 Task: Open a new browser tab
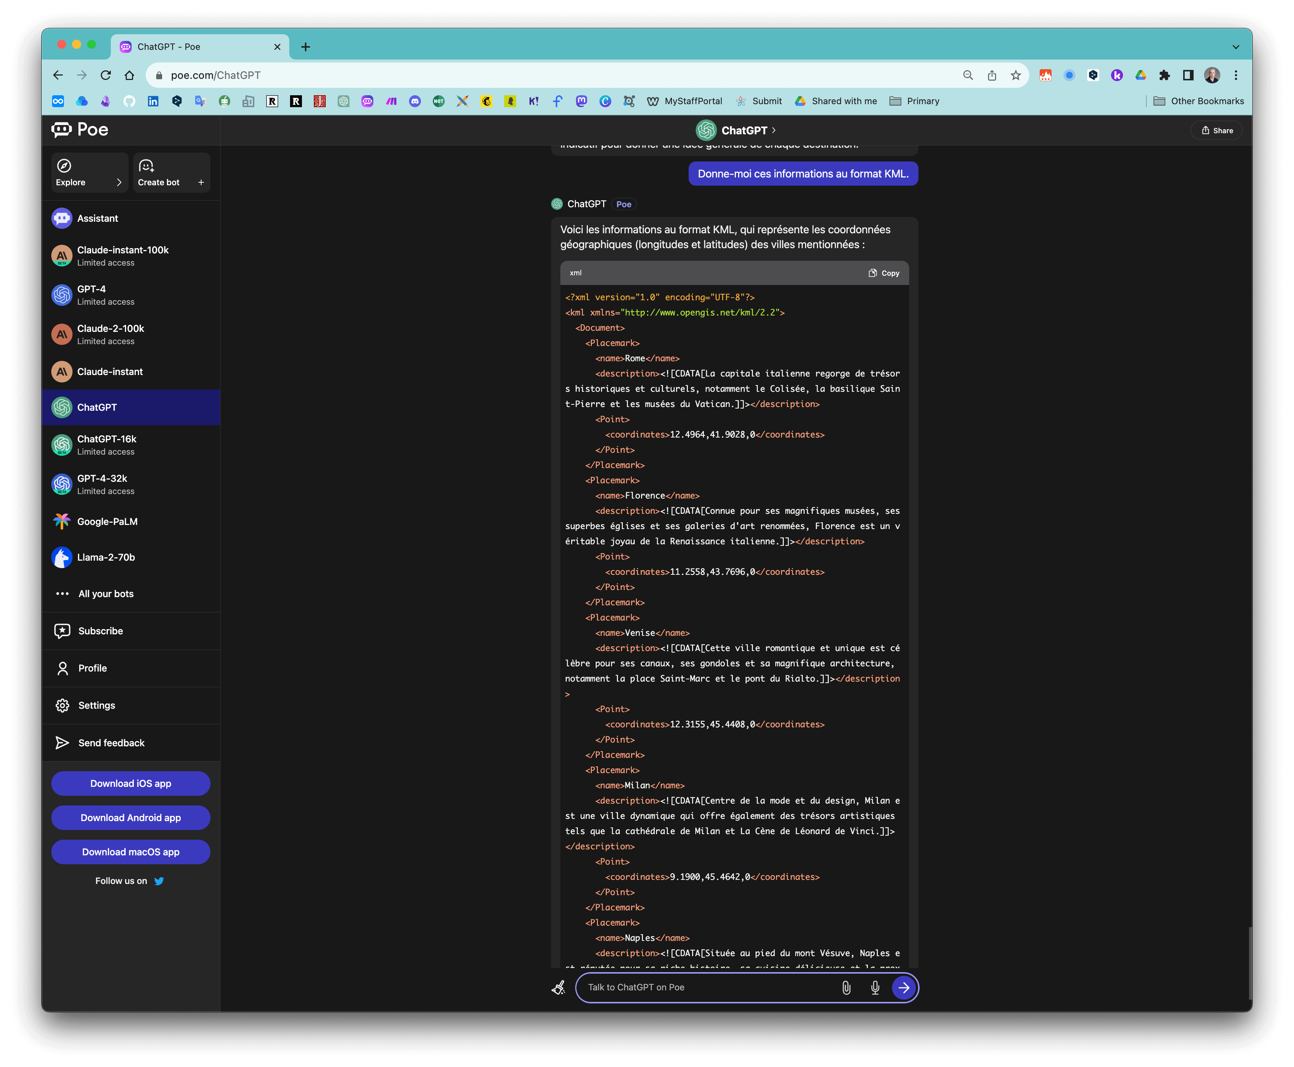coord(305,47)
